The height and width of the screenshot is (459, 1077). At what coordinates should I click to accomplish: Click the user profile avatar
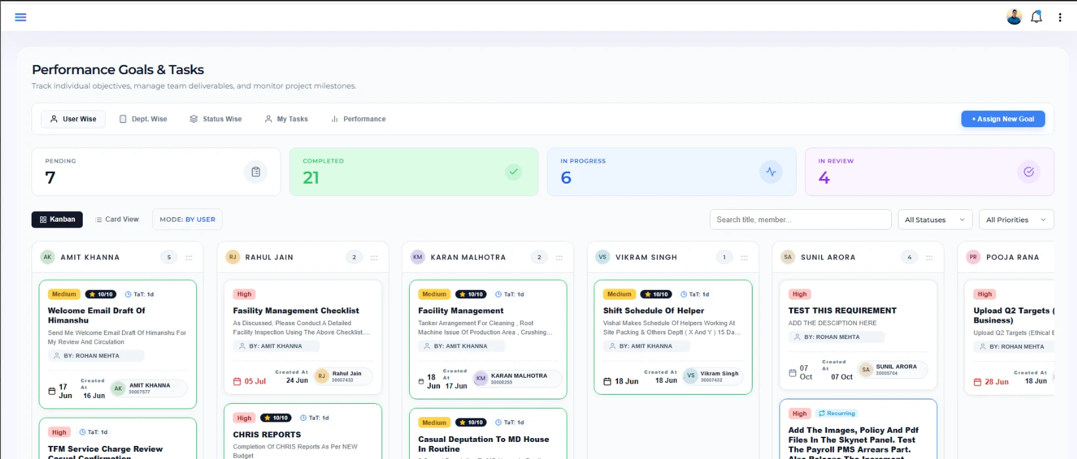1015,17
